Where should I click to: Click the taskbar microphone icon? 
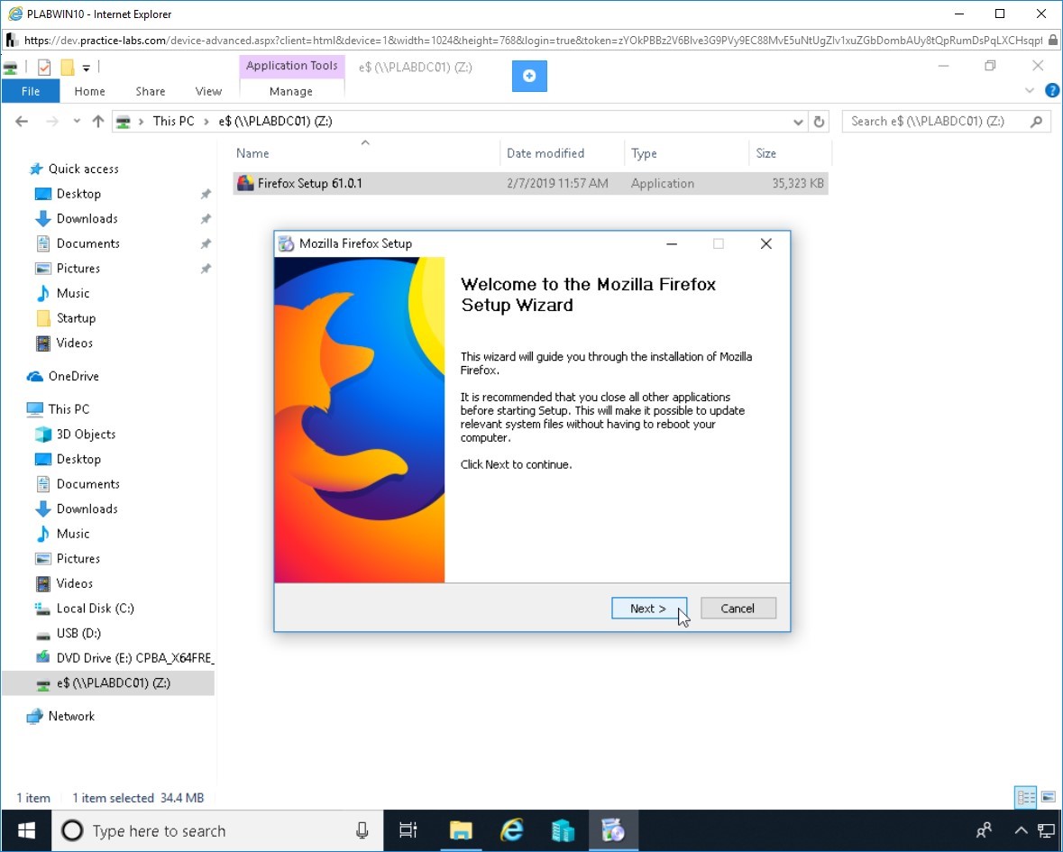(362, 830)
